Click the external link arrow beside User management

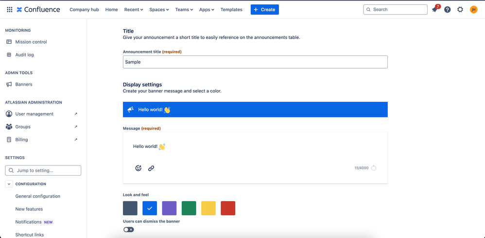coord(76,114)
